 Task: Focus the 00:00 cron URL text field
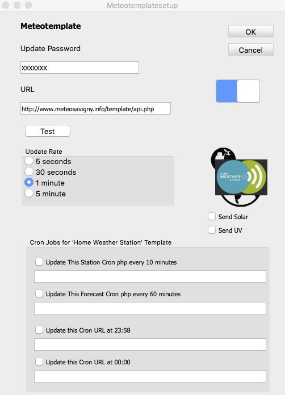150,376
